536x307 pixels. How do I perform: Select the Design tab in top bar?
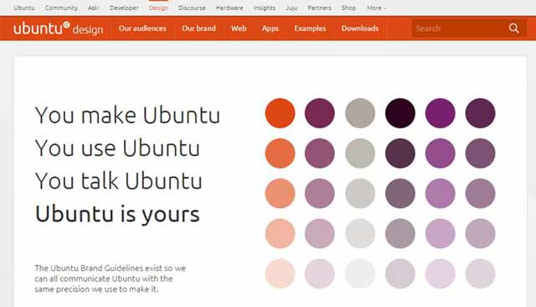[158, 8]
